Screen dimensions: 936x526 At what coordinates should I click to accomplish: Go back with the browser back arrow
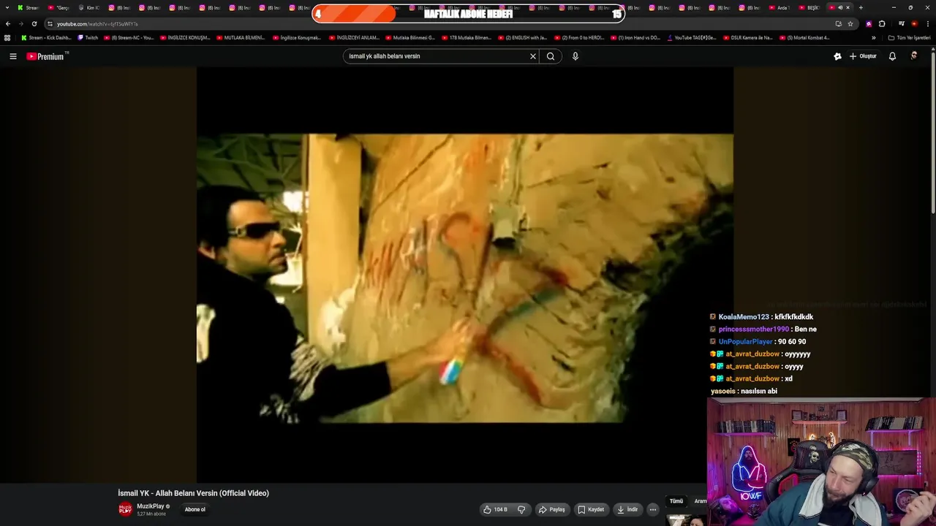pos(8,23)
